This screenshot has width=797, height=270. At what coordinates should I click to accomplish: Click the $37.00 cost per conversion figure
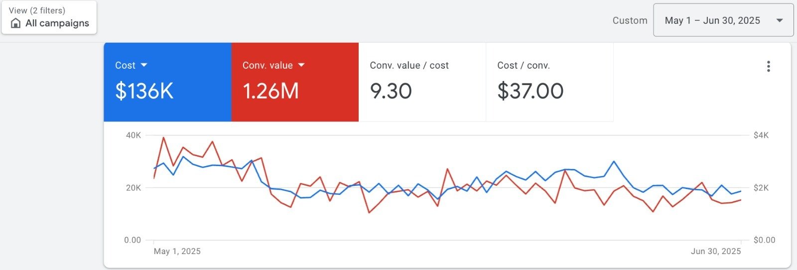pos(530,91)
